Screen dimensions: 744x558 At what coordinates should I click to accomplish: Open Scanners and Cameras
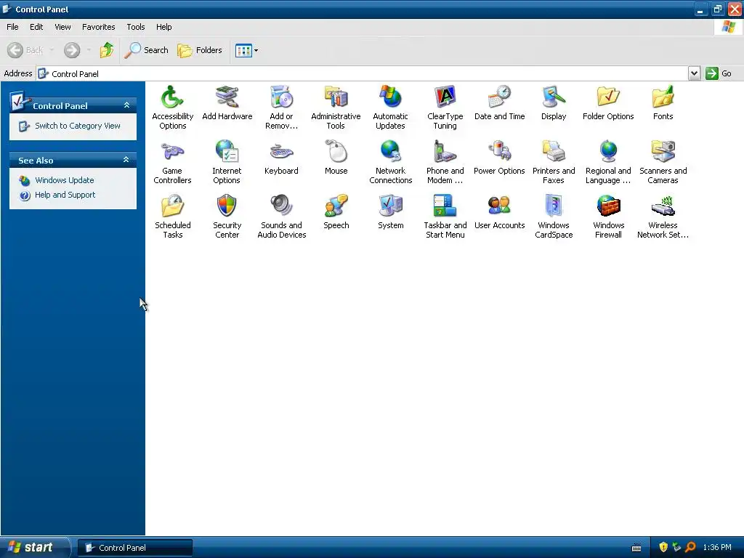(x=663, y=162)
